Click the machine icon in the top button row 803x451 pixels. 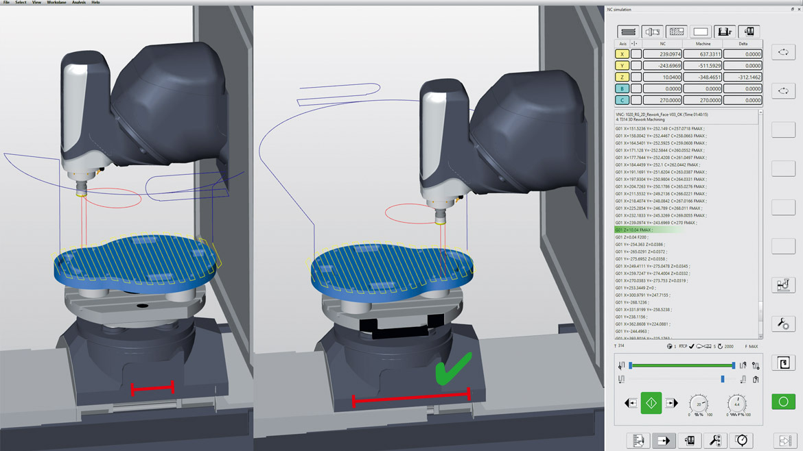tap(749, 32)
